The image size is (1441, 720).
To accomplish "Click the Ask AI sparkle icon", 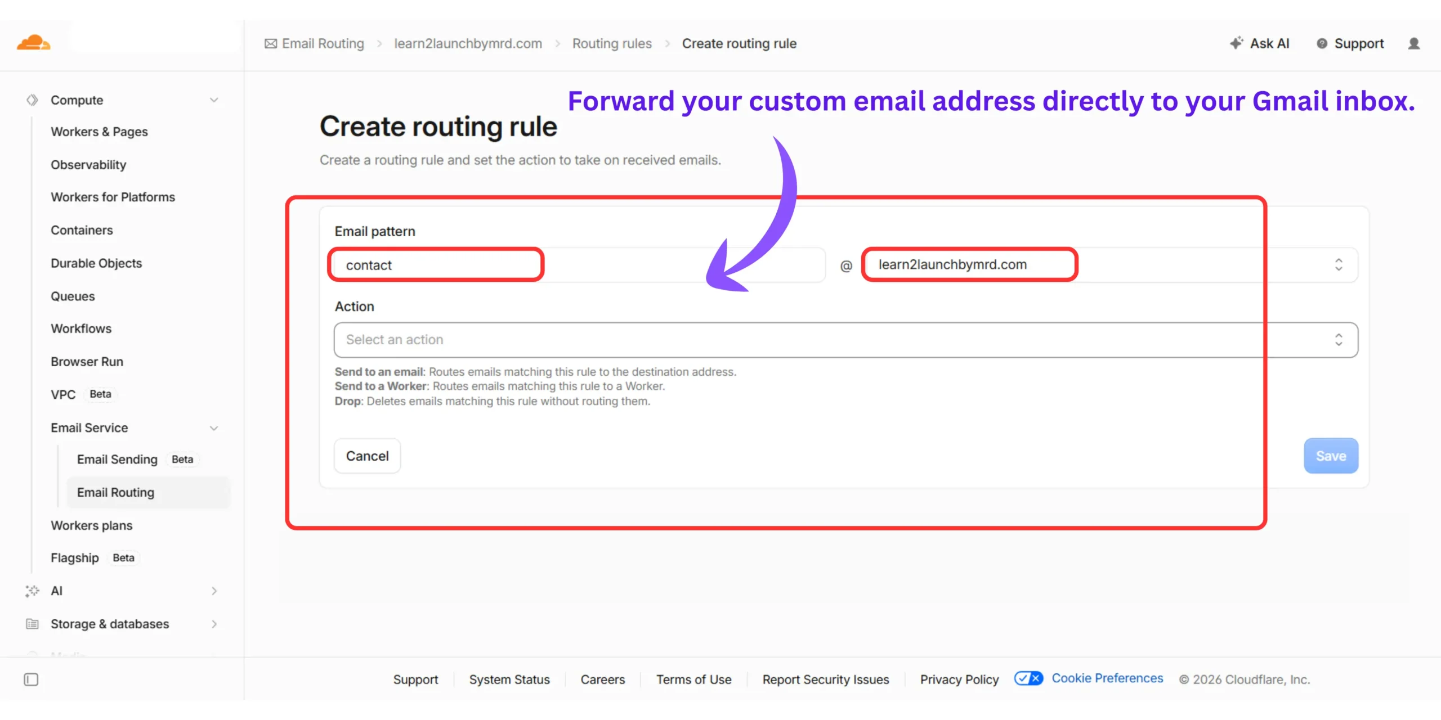I will (x=1236, y=43).
